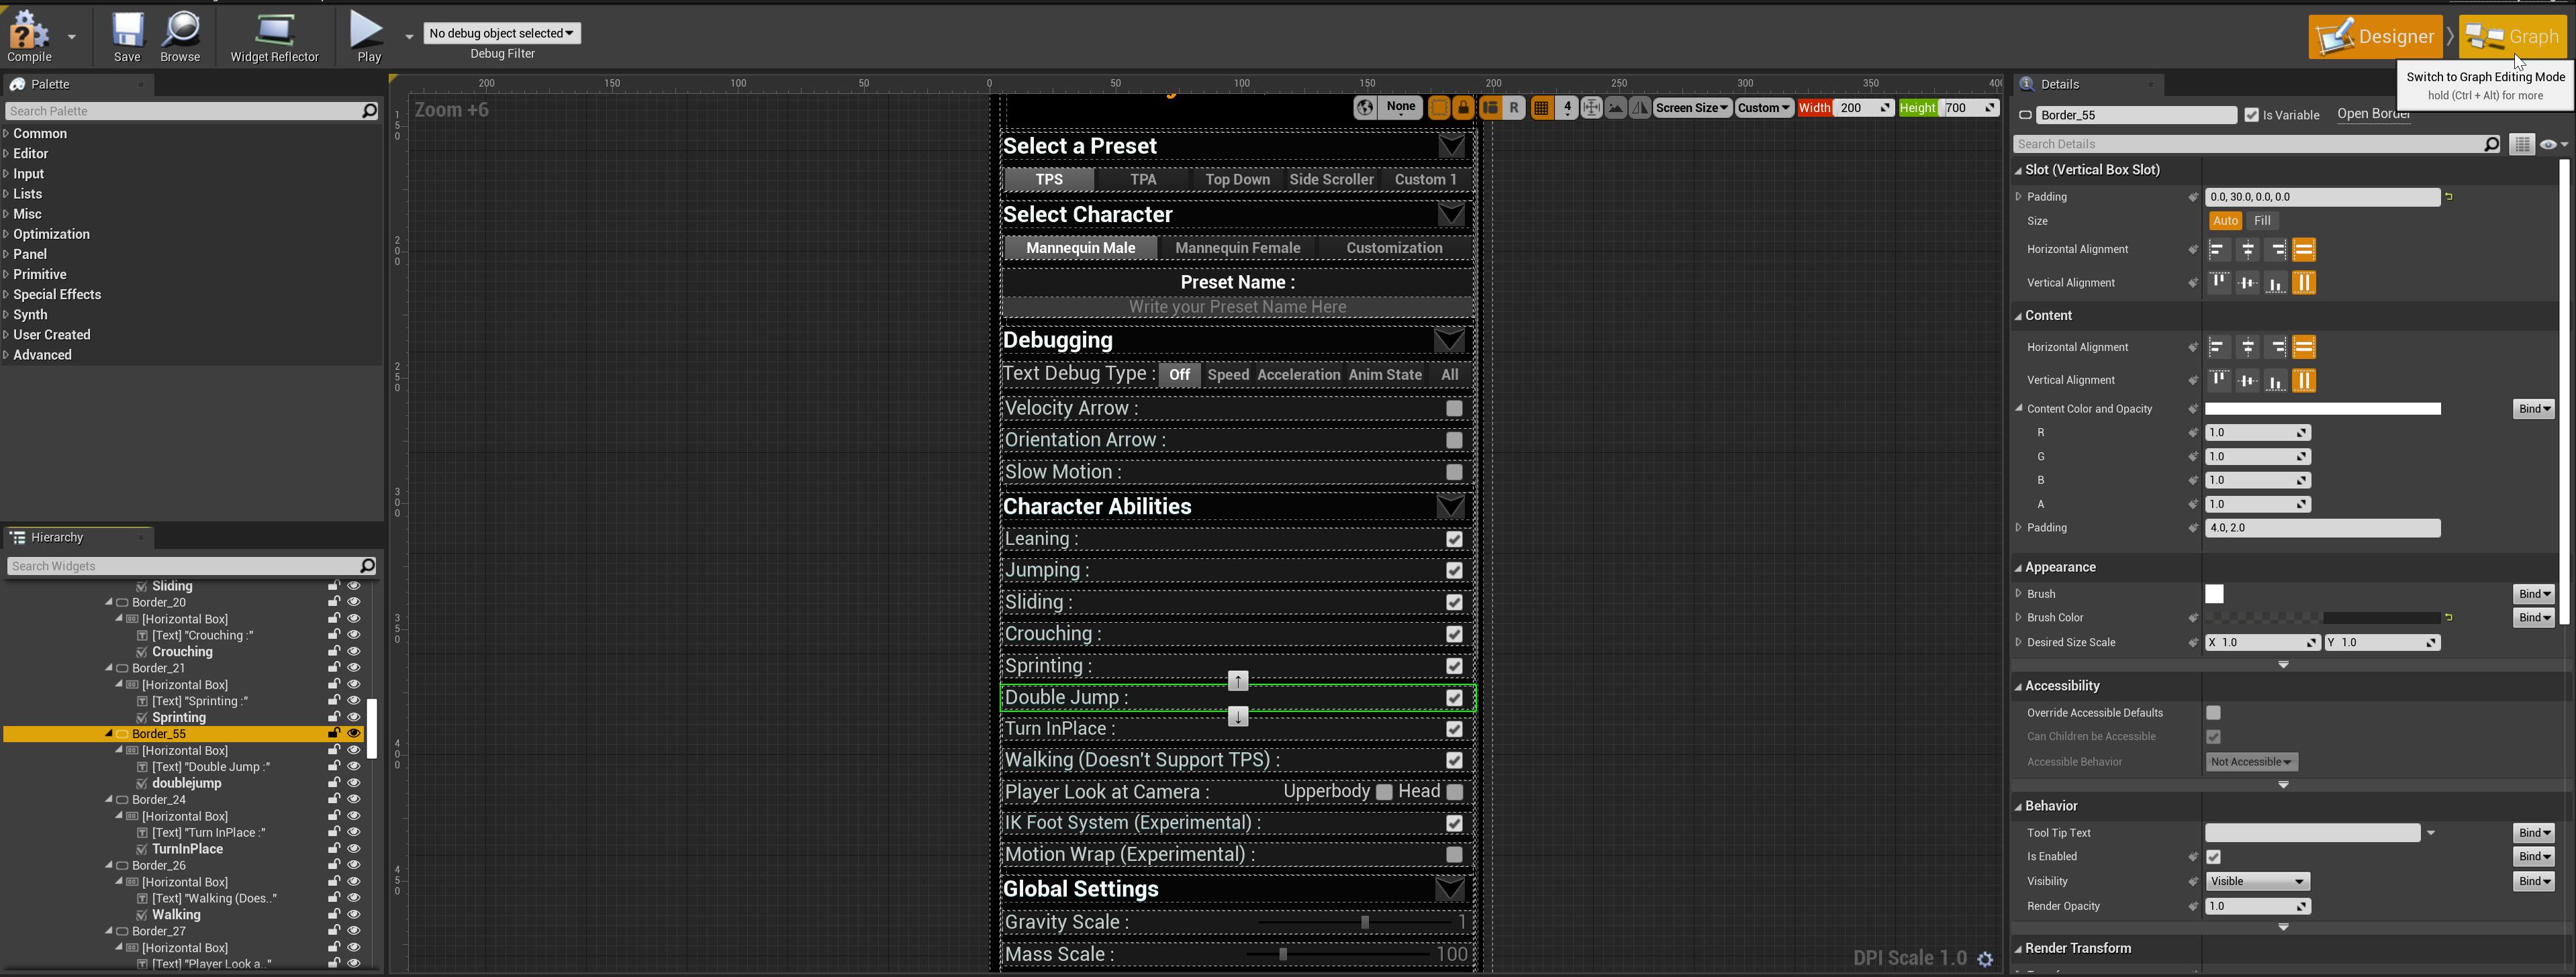
Task: Expand the Brush property
Action: 2018,594
